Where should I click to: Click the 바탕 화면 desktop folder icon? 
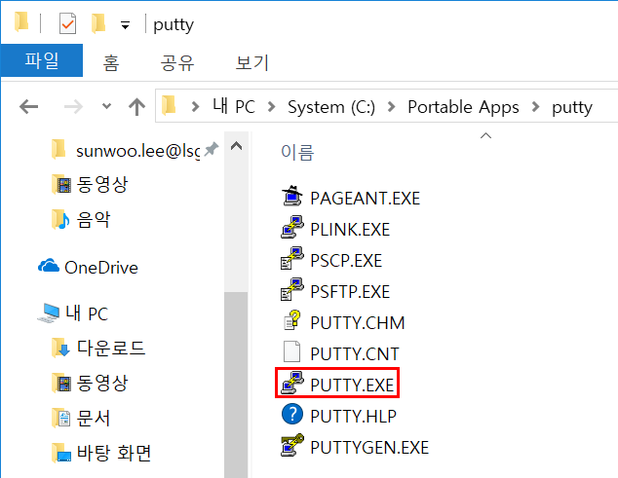click(60, 453)
